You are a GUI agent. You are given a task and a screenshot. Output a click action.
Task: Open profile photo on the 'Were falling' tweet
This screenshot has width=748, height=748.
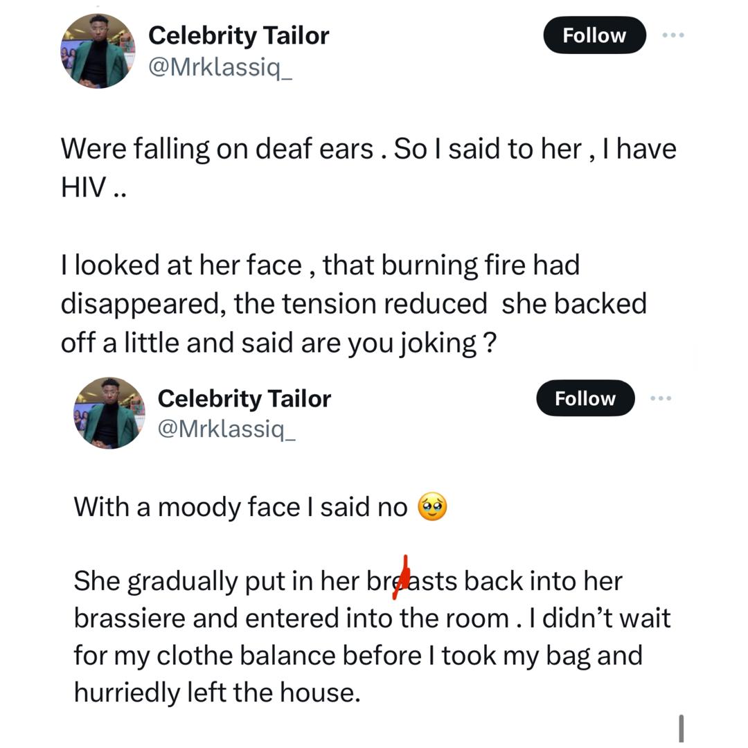98,51
